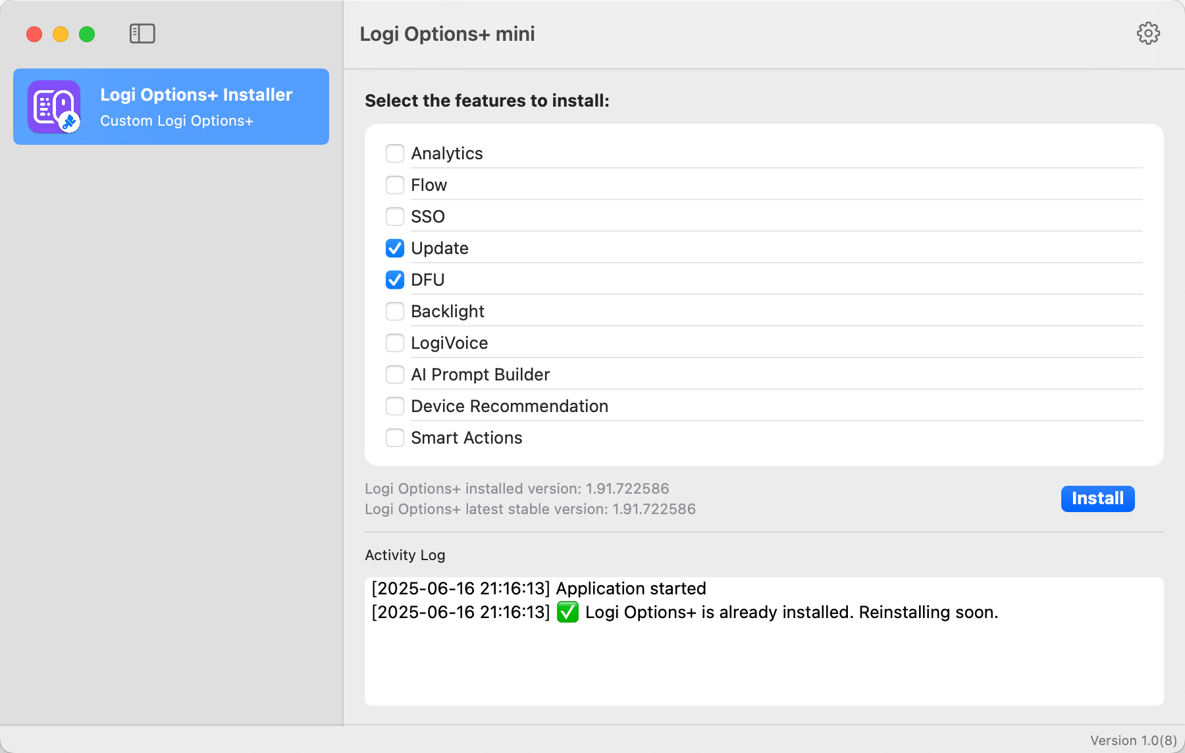Click the green checkmark in activity log

point(567,612)
